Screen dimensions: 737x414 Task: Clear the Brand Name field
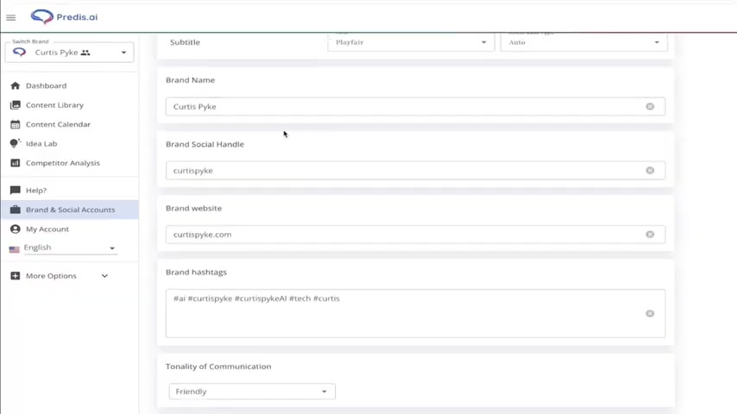click(x=650, y=107)
